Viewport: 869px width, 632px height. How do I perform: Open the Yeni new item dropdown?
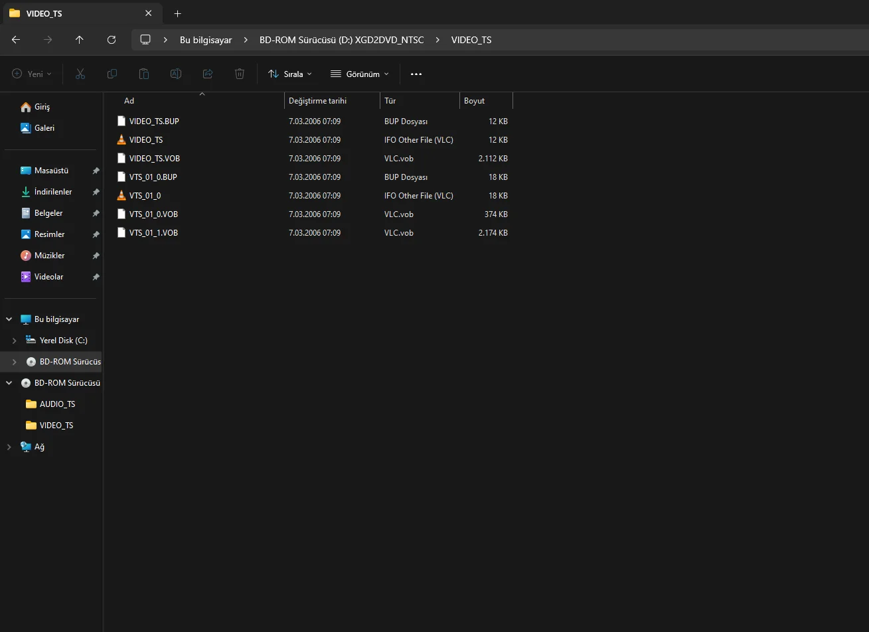(32, 74)
